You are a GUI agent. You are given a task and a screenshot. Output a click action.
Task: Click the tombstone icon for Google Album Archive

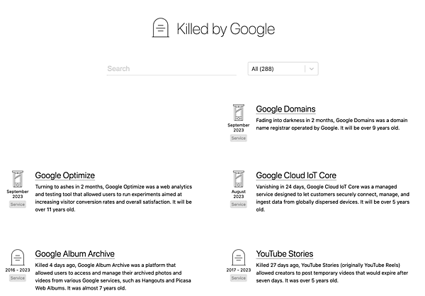tap(18, 258)
